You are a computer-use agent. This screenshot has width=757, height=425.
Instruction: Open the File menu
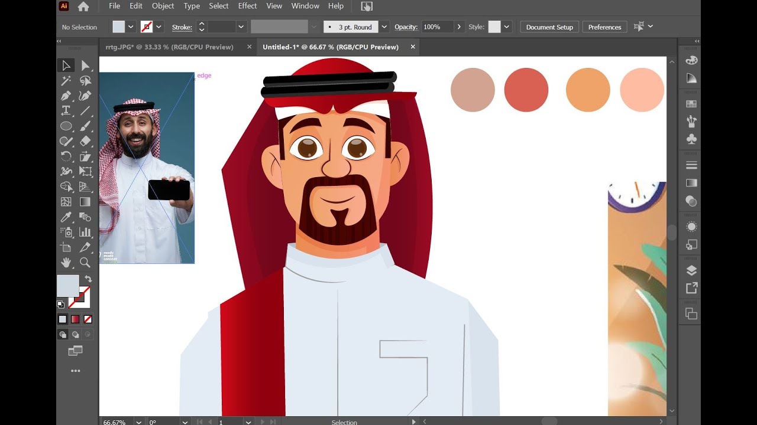115,6
